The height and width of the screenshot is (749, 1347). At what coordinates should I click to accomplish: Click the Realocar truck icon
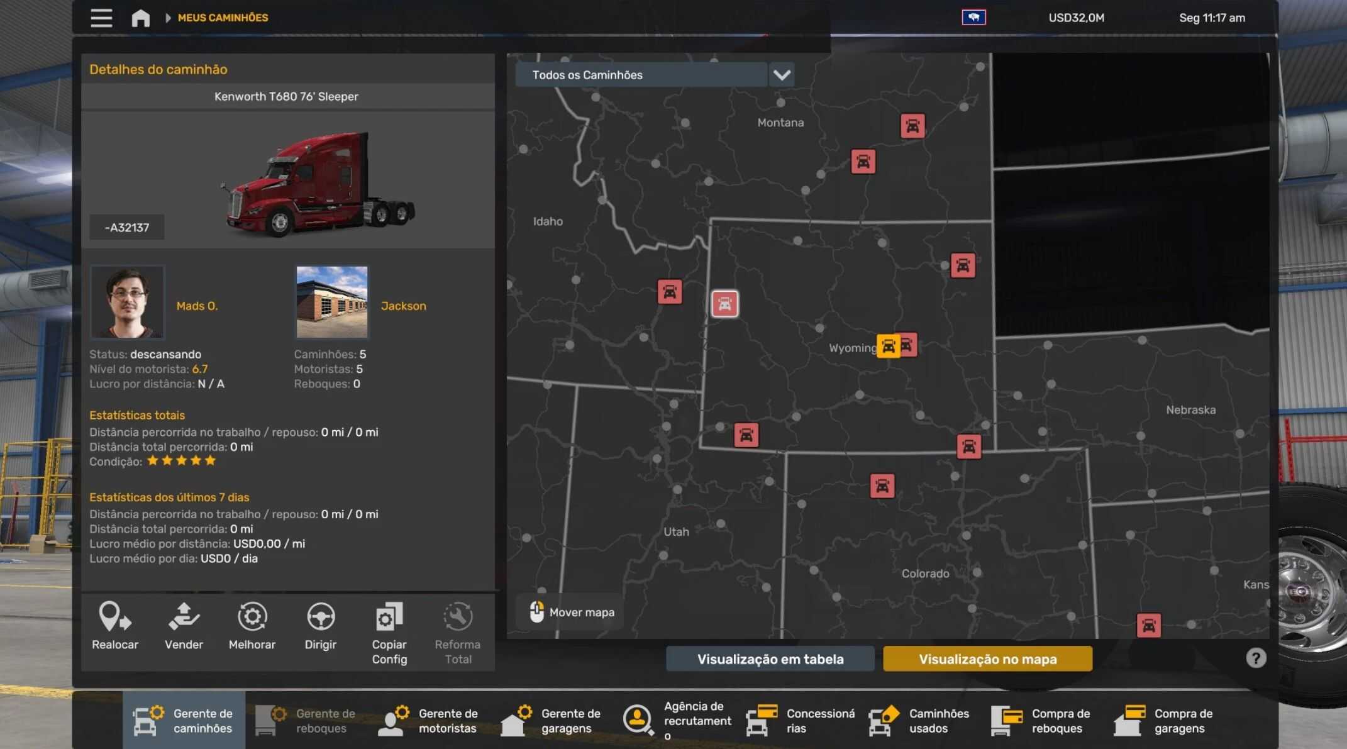[x=114, y=617]
